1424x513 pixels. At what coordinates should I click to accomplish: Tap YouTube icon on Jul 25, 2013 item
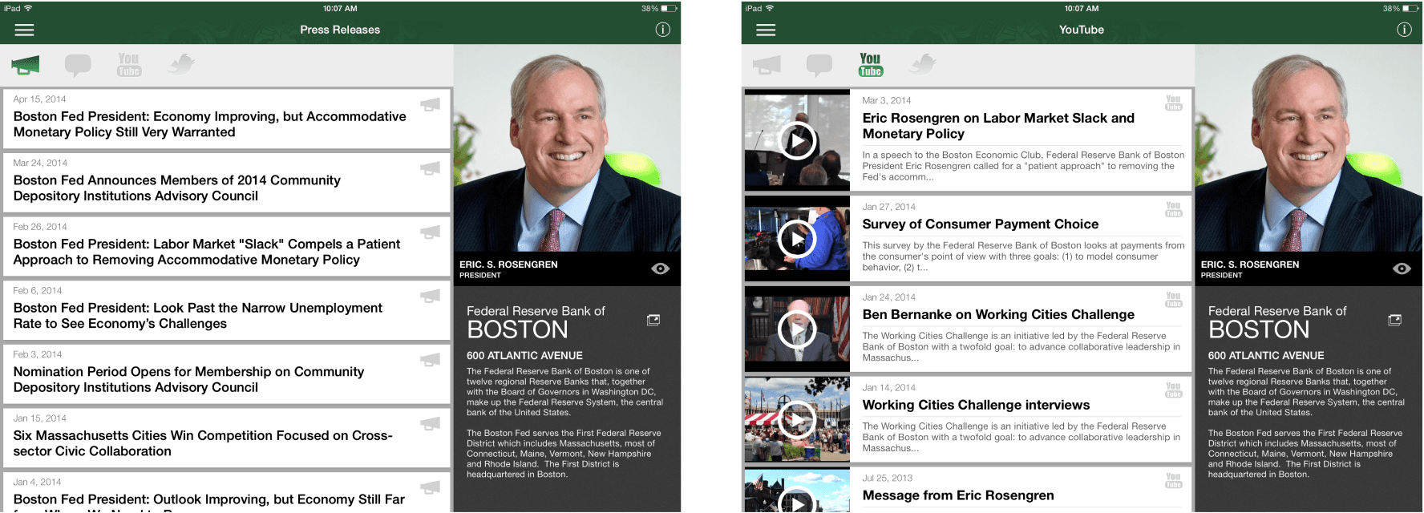click(x=1174, y=481)
